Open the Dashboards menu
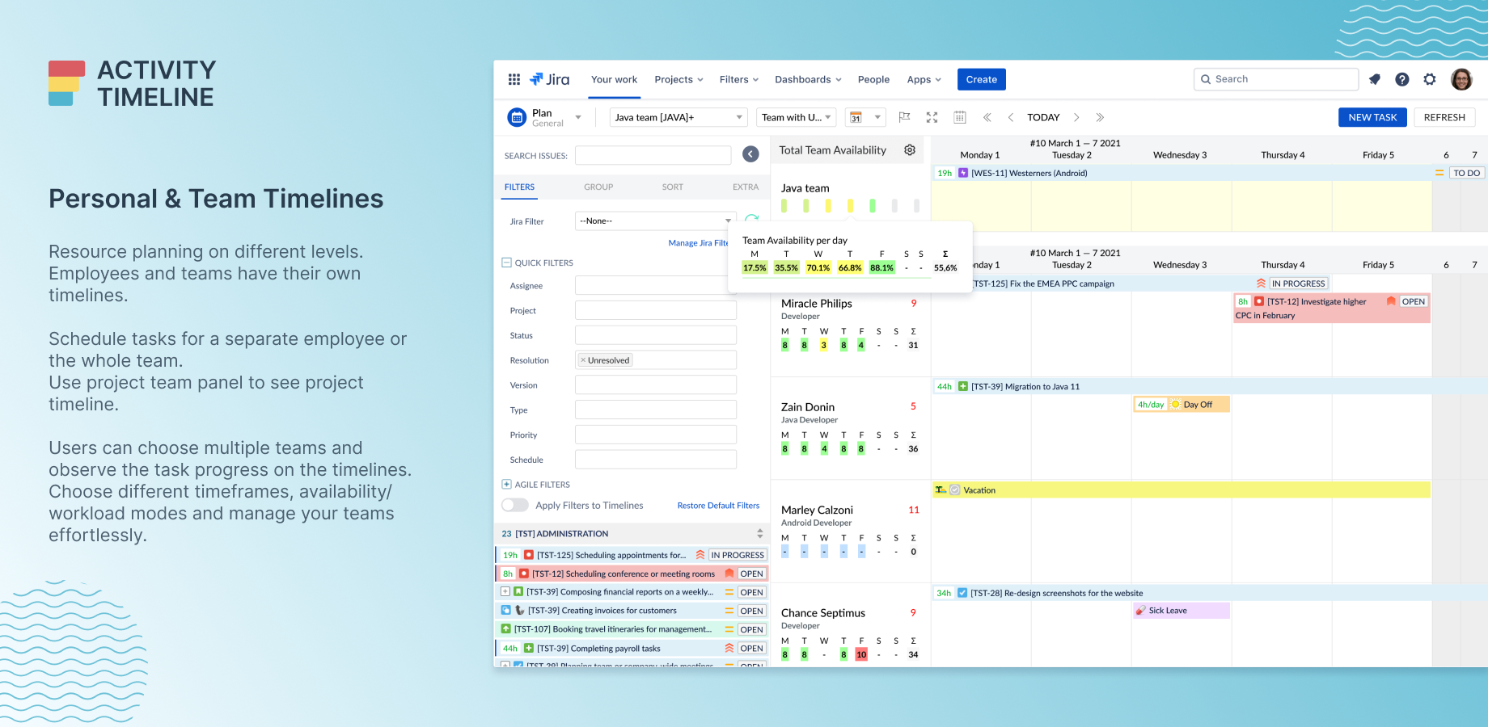1488x727 pixels. 808,79
